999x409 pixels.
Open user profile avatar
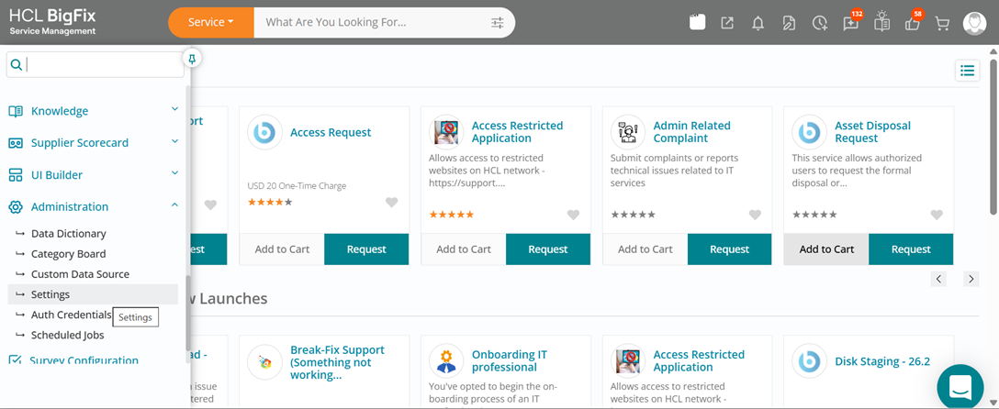(x=974, y=24)
